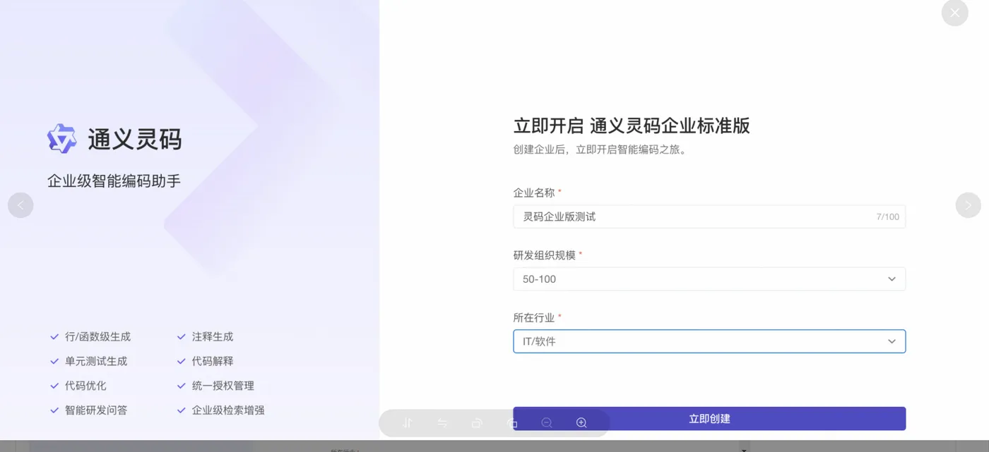989x452 pixels.
Task: Click the 代码优化 feature text
Action: 85,386
